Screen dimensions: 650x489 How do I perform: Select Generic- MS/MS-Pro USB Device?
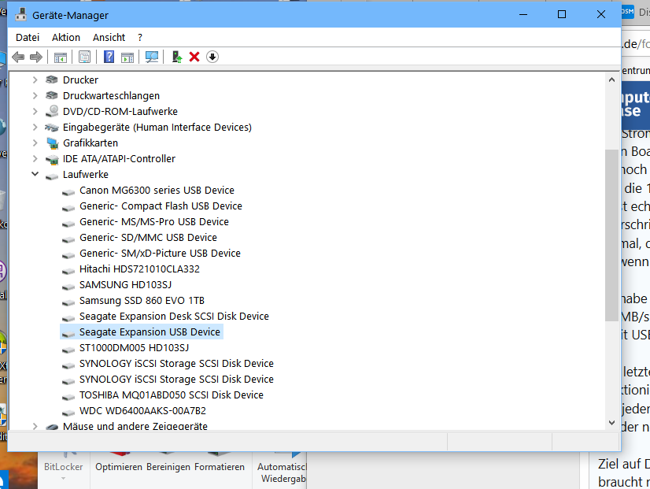point(154,221)
